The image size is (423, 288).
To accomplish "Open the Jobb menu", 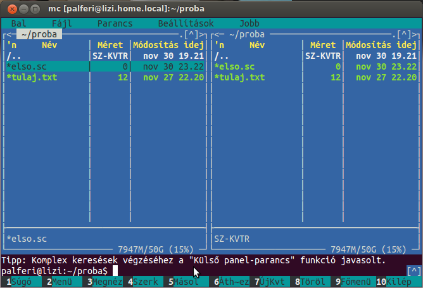I will (249, 23).
